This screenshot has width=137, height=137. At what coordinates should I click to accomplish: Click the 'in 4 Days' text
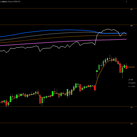tap(132, 86)
